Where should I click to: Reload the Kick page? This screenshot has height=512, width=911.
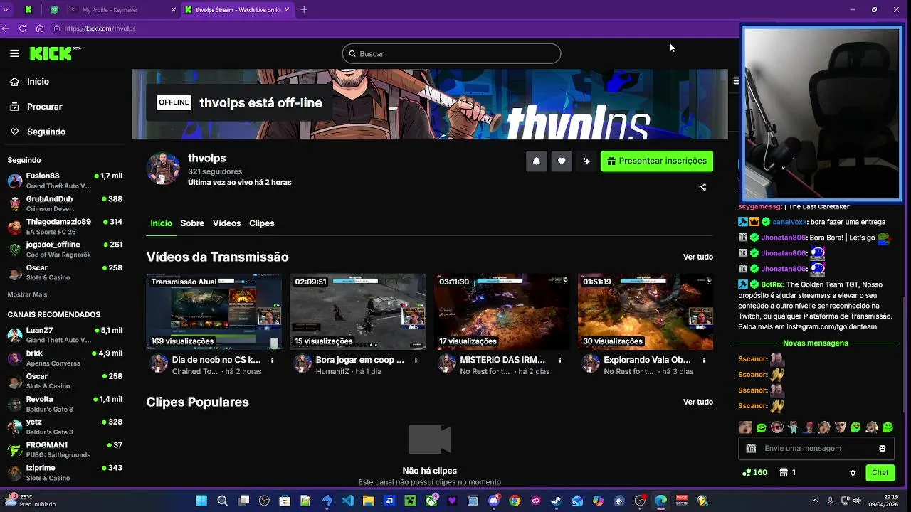pos(23,28)
